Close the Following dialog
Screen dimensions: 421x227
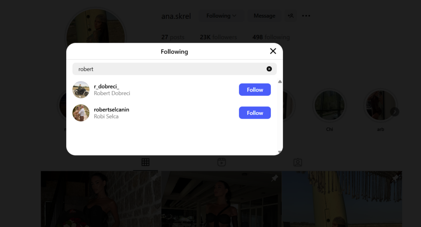pyautogui.click(x=273, y=51)
